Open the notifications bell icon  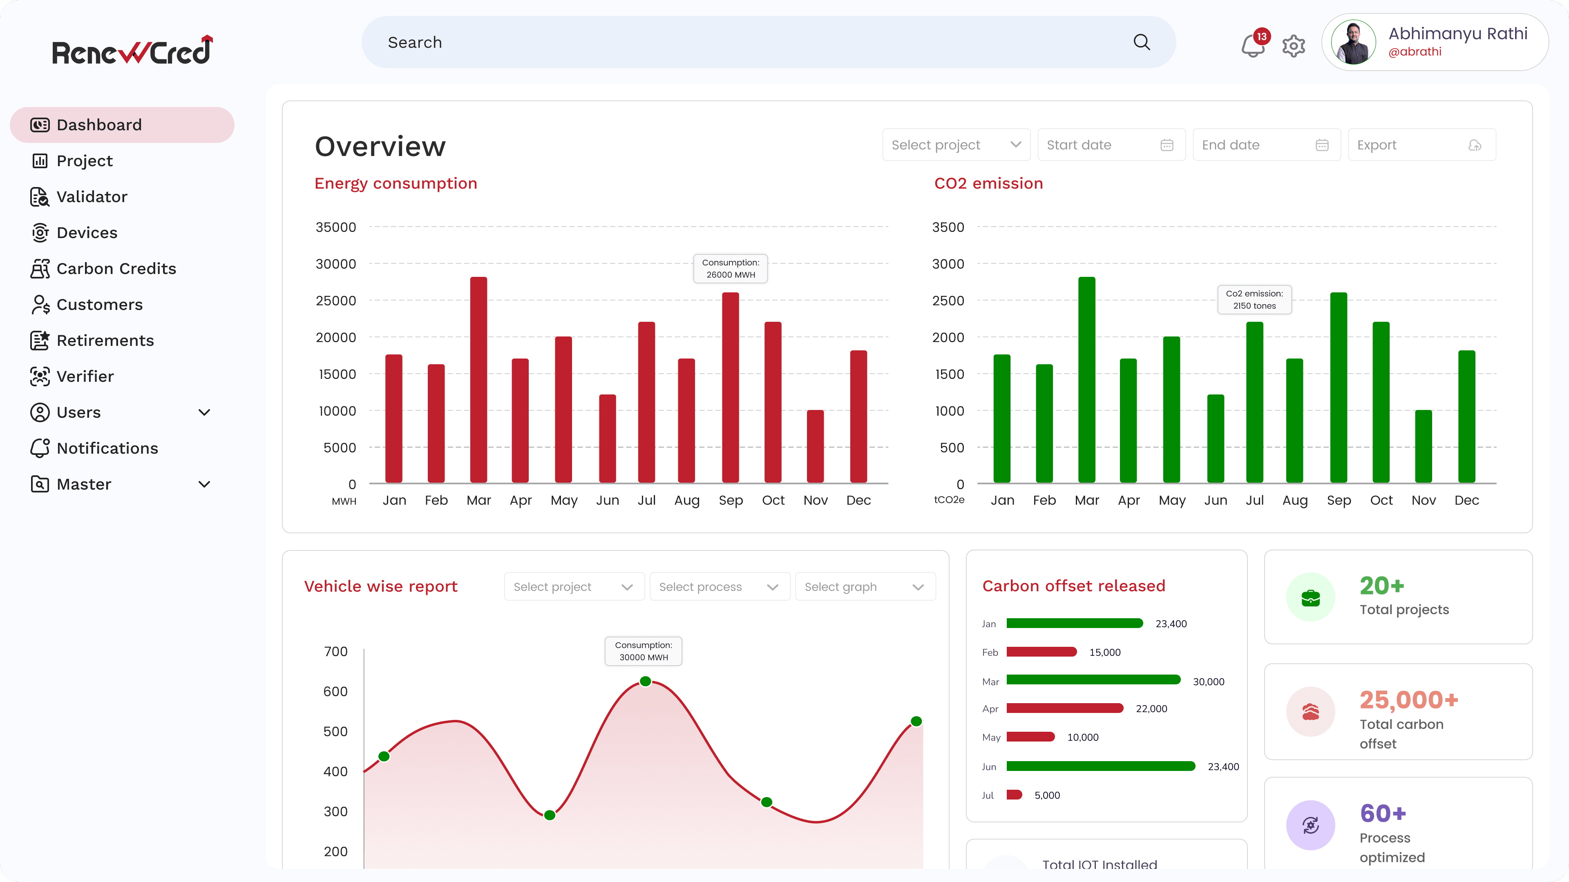(1252, 46)
